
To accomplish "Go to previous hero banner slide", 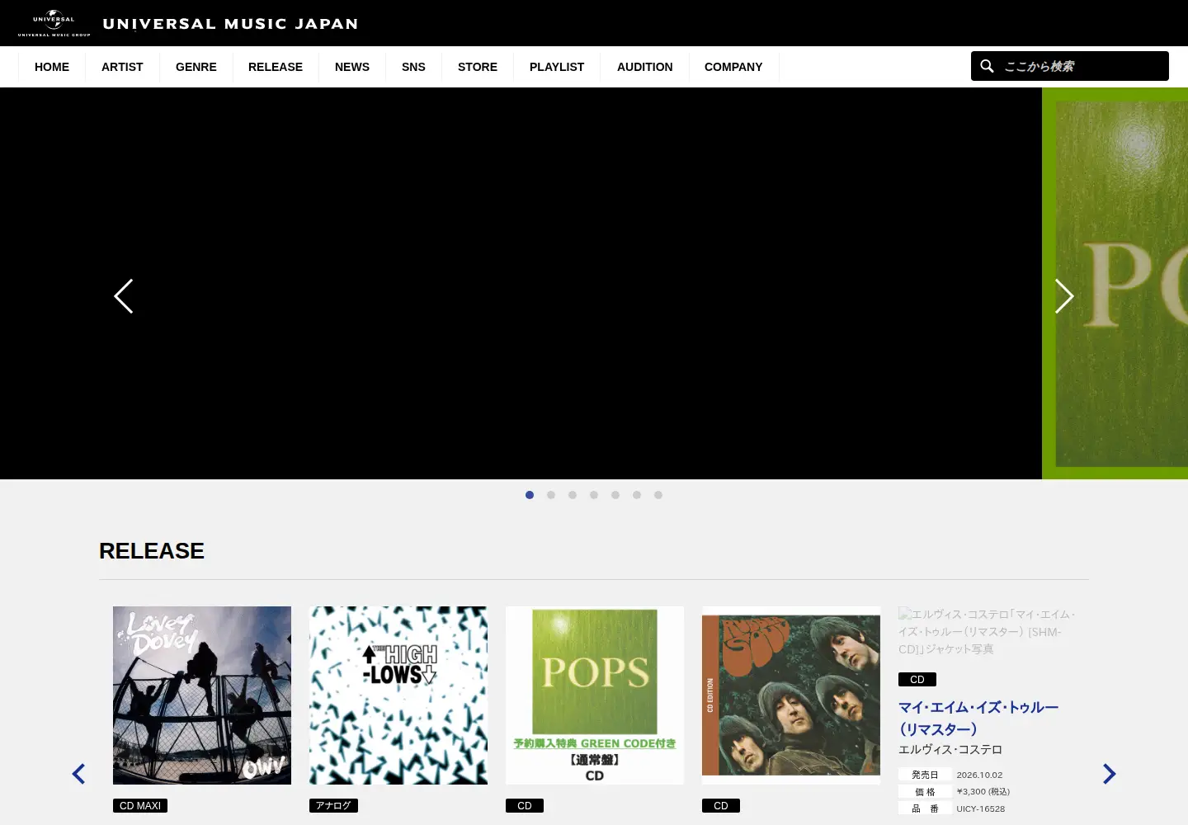I will pos(124,296).
